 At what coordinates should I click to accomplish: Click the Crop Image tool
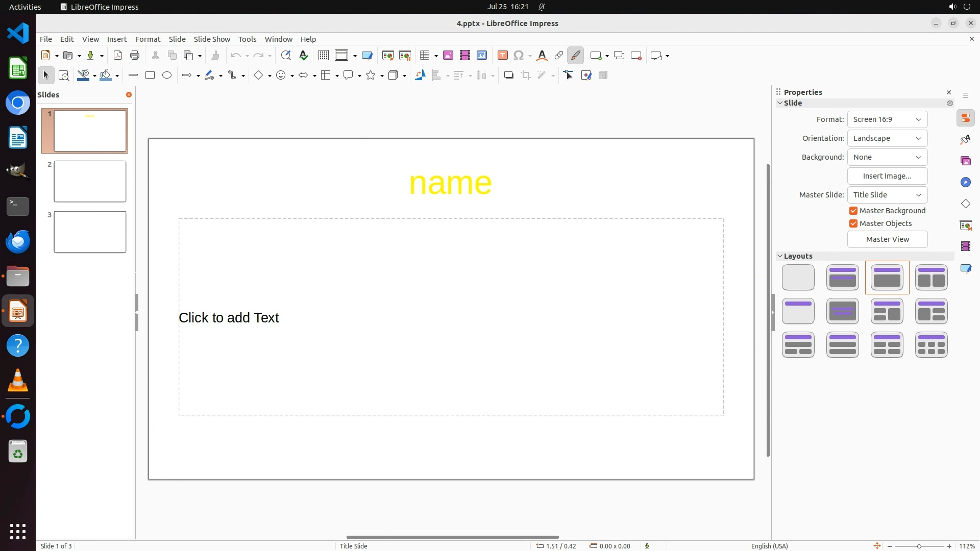(x=526, y=76)
